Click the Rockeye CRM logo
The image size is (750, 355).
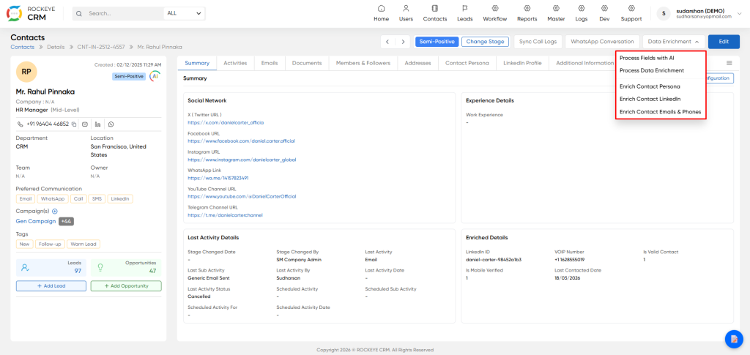coord(32,13)
